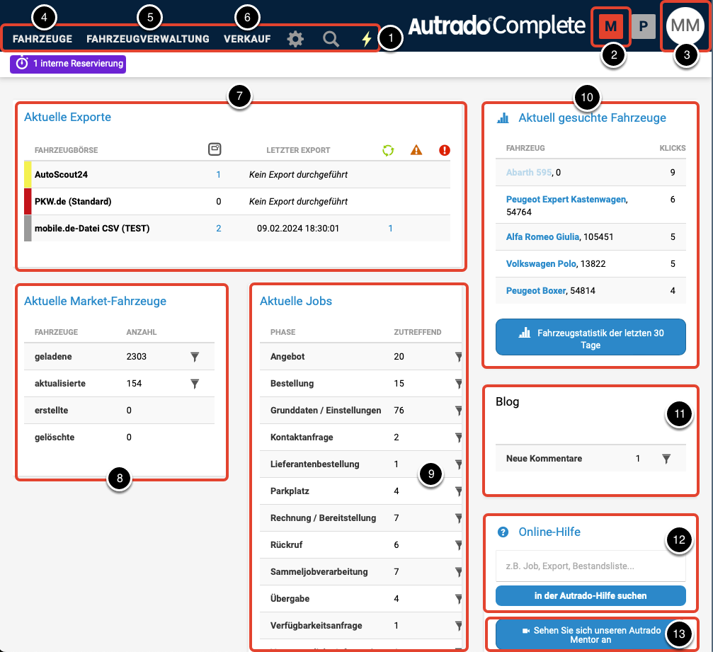Open the 1 interne Reservierung badge

pyautogui.click(x=69, y=64)
